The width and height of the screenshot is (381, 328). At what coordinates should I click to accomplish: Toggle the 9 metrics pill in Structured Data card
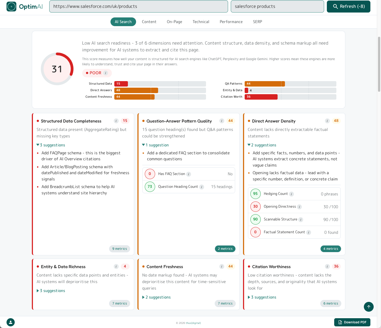[120, 249]
